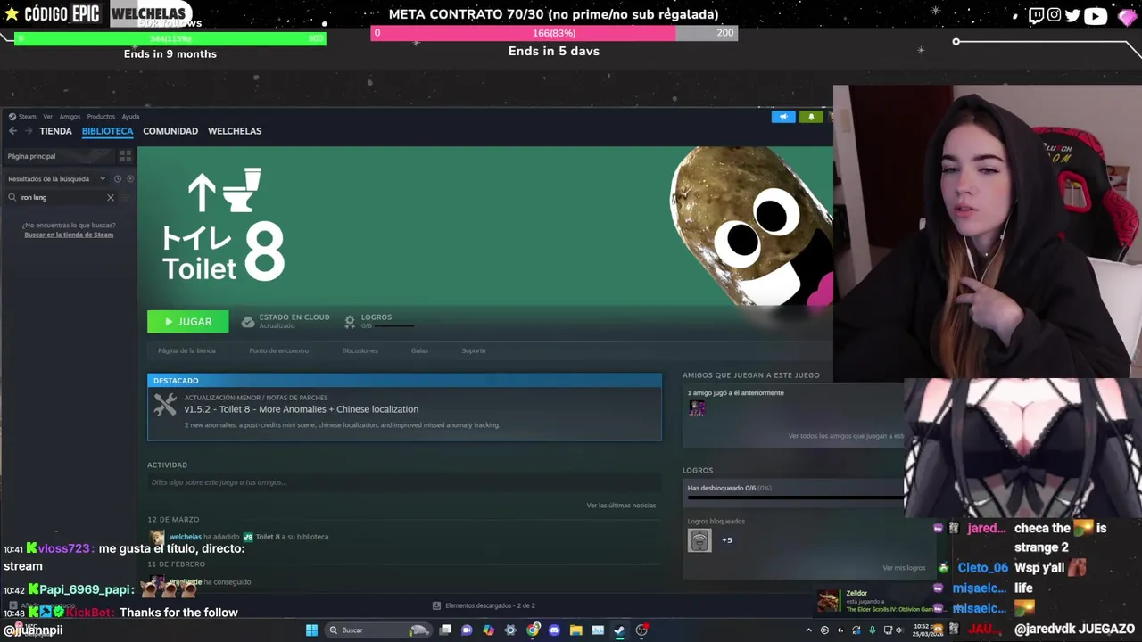
Task: Open Google Chrome from taskbar
Action: click(533, 630)
